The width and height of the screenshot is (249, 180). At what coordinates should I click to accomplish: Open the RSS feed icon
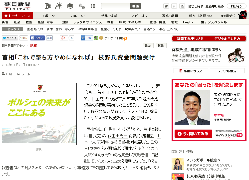pyautogui.click(x=182, y=6)
